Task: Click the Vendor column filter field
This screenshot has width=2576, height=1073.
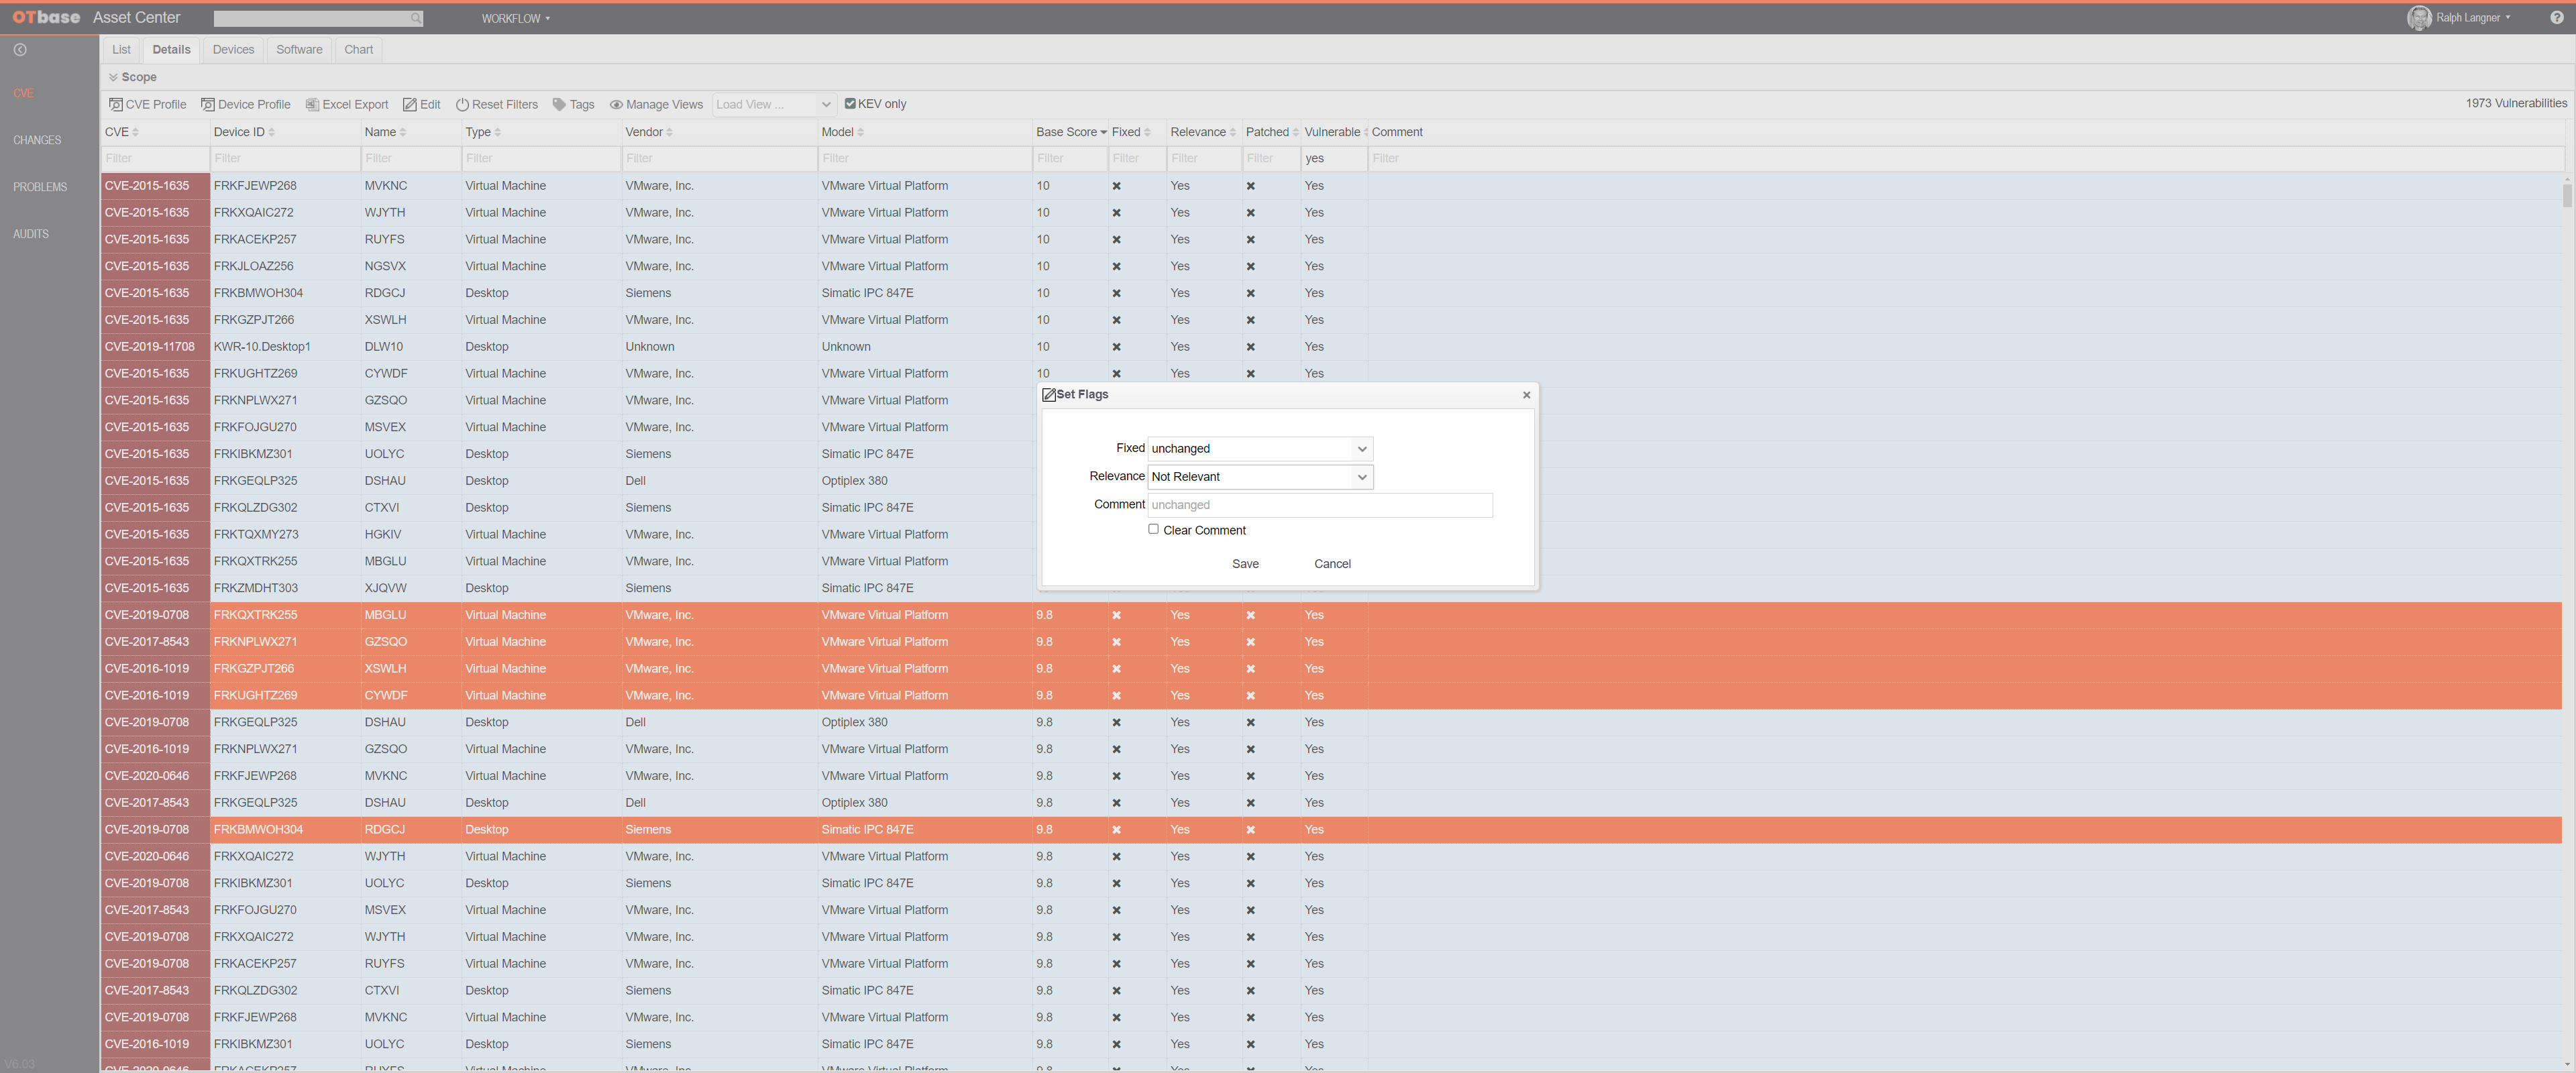Action: 719,158
